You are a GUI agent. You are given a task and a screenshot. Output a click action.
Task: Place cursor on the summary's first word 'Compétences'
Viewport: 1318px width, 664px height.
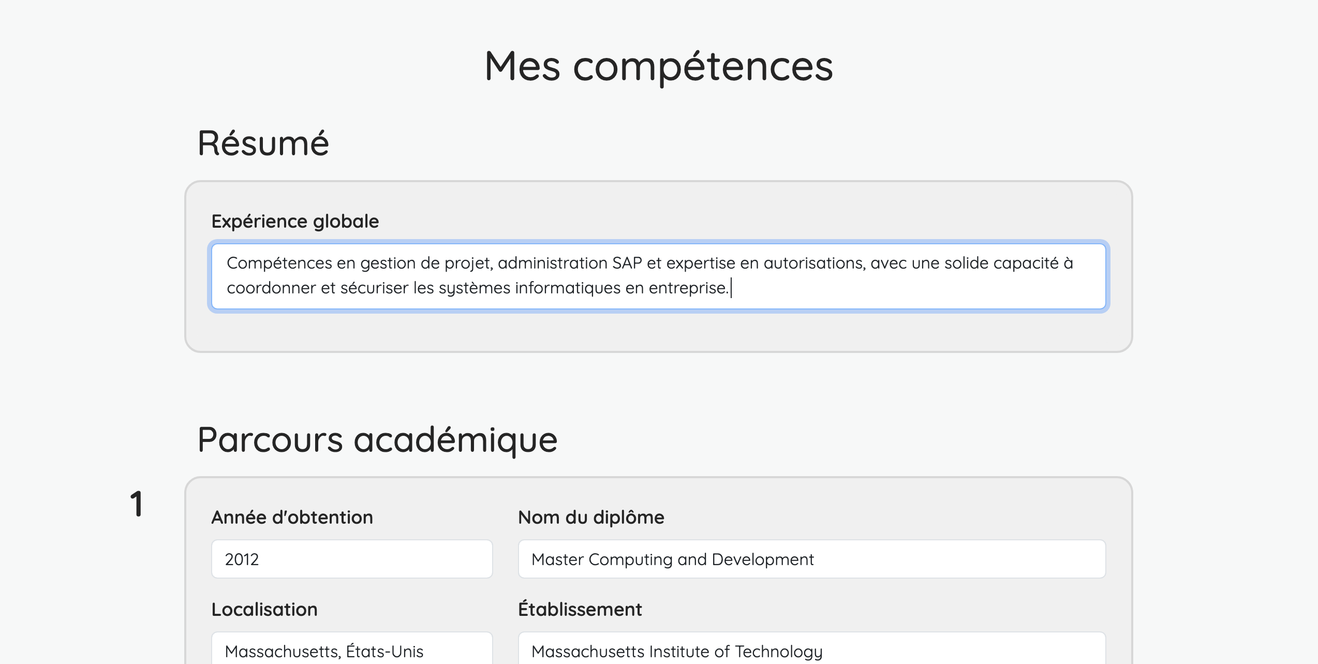click(279, 263)
